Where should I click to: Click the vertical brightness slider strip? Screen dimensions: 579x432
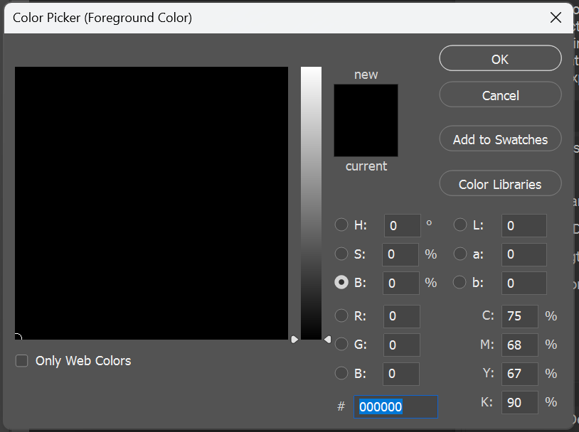point(311,202)
